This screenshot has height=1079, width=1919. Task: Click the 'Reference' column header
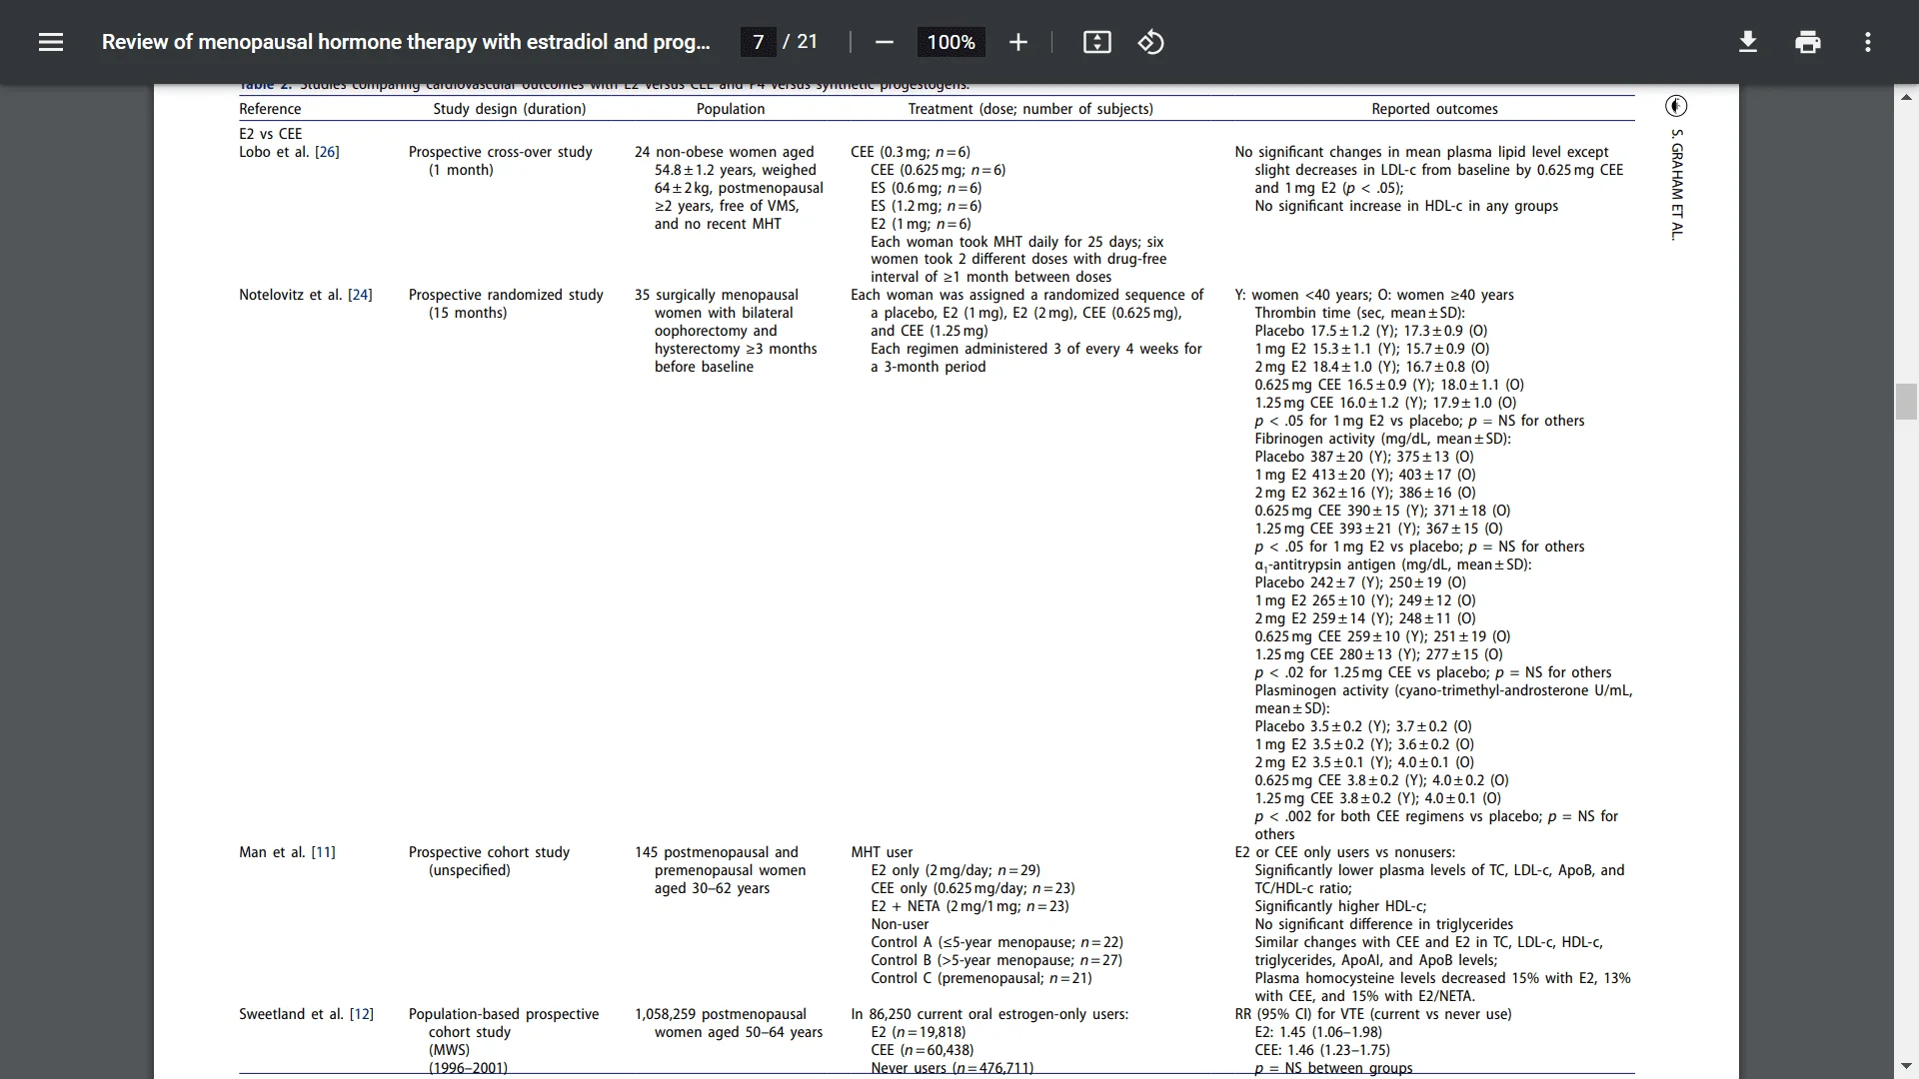click(x=270, y=109)
